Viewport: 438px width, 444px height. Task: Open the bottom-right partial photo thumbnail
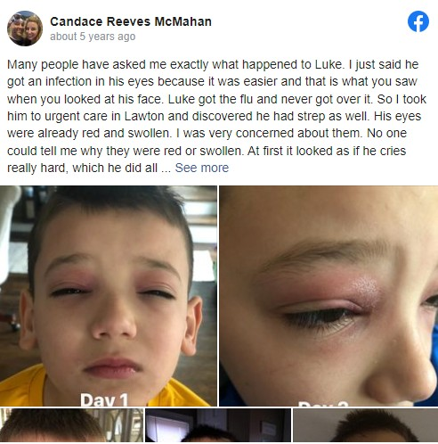(366, 425)
